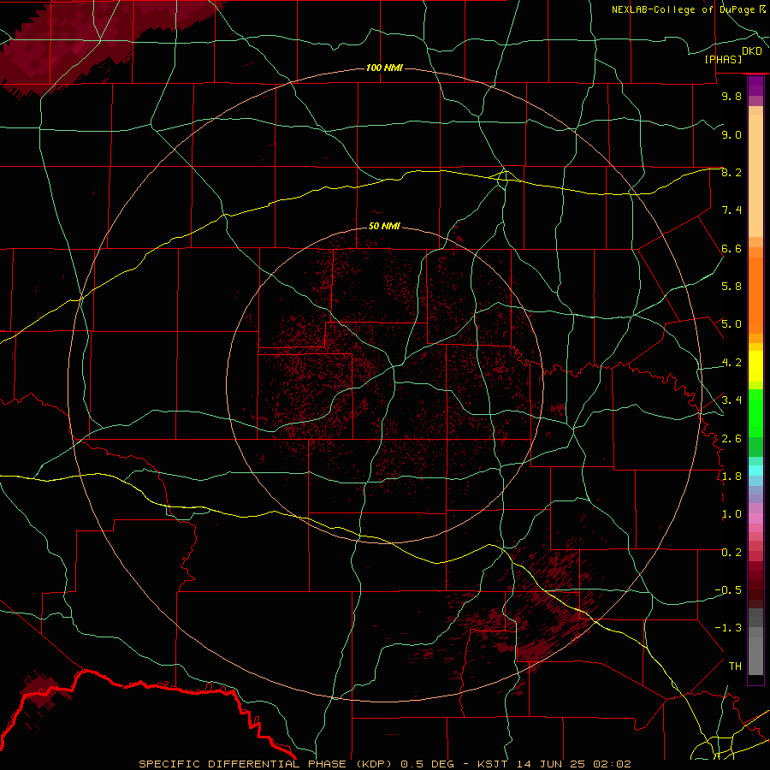770x770 pixels.
Task: Click the 5.0 scale value
Action: (x=731, y=324)
